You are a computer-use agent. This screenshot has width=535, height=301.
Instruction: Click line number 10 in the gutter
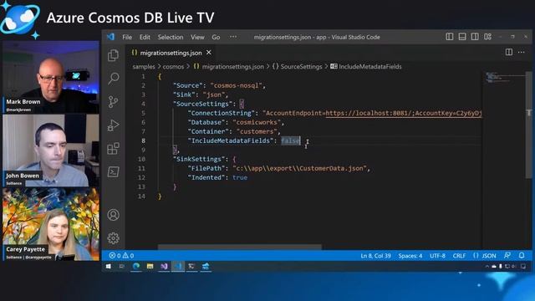click(x=141, y=159)
